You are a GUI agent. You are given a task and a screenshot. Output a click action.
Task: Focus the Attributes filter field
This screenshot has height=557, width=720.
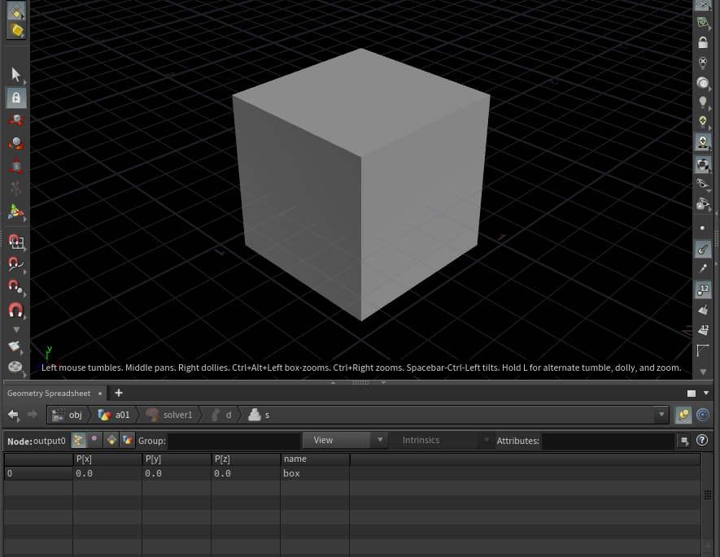[608, 441]
